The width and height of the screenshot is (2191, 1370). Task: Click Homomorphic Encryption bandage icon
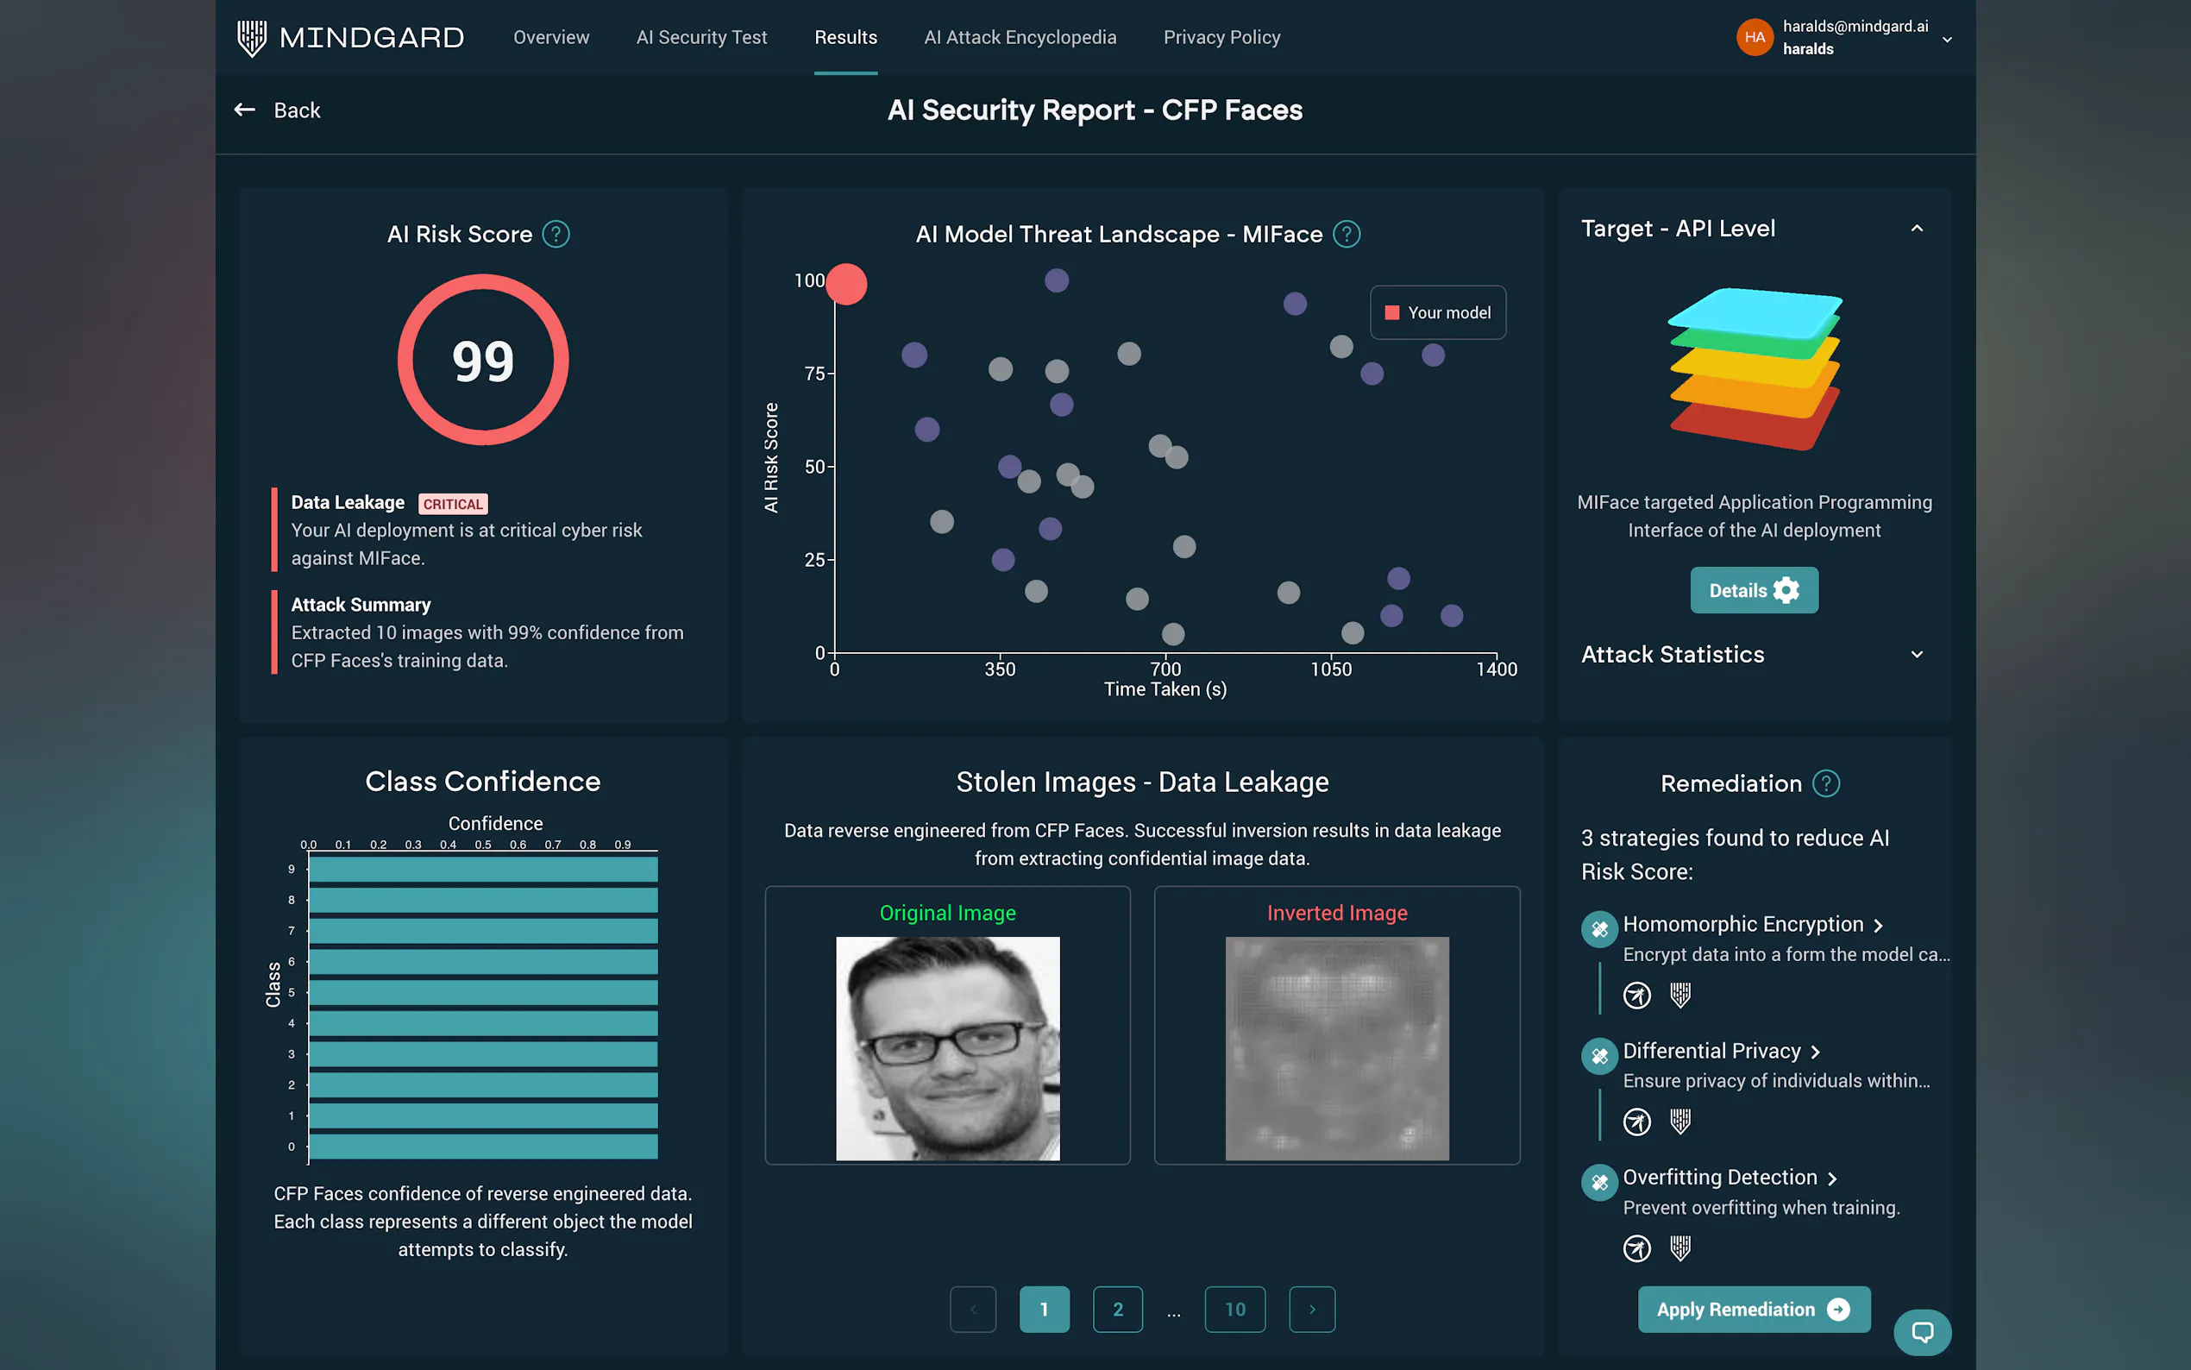(1598, 929)
